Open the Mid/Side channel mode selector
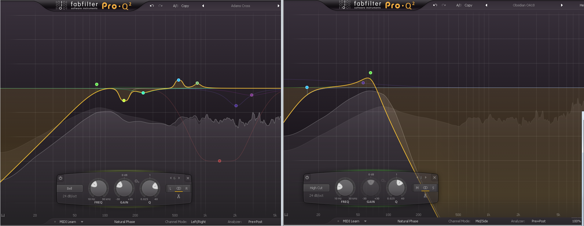Viewport: 584px width, 226px height. (482, 221)
